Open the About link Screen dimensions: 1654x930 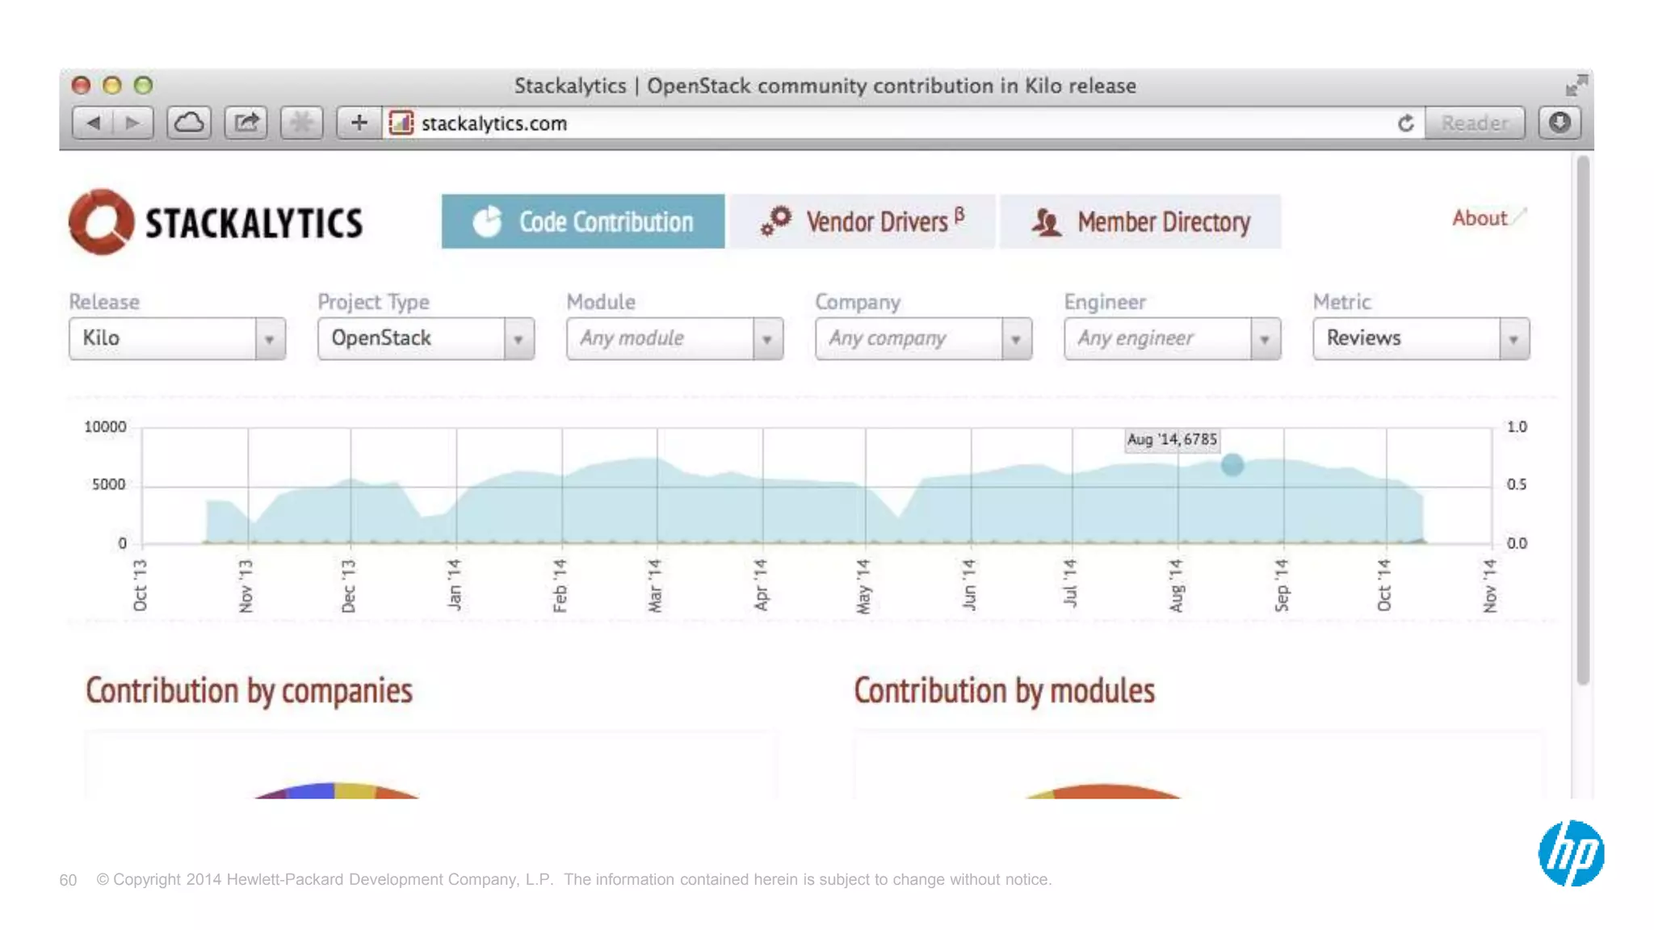tap(1480, 218)
